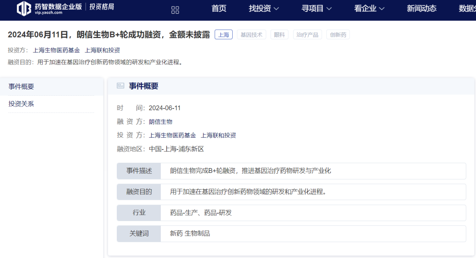This screenshot has width=476, height=258.
Task: Click the Yaozh logo icon
Action: pyautogui.click(x=24, y=8)
